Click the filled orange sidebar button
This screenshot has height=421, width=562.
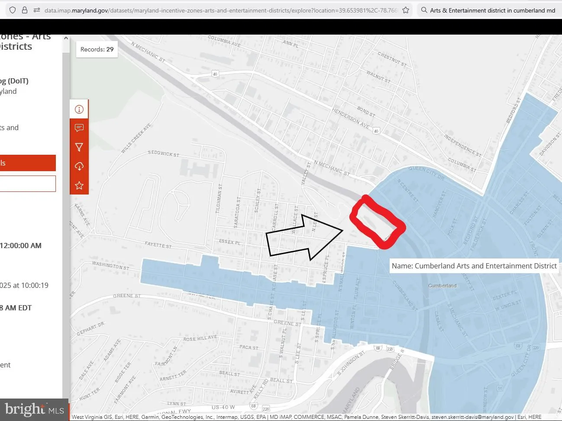tap(28, 163)
